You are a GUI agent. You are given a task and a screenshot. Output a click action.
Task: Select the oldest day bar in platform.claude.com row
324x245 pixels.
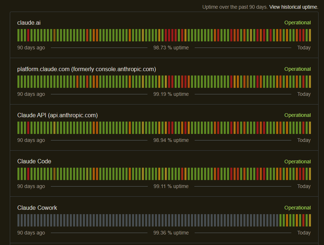point(19,82)
